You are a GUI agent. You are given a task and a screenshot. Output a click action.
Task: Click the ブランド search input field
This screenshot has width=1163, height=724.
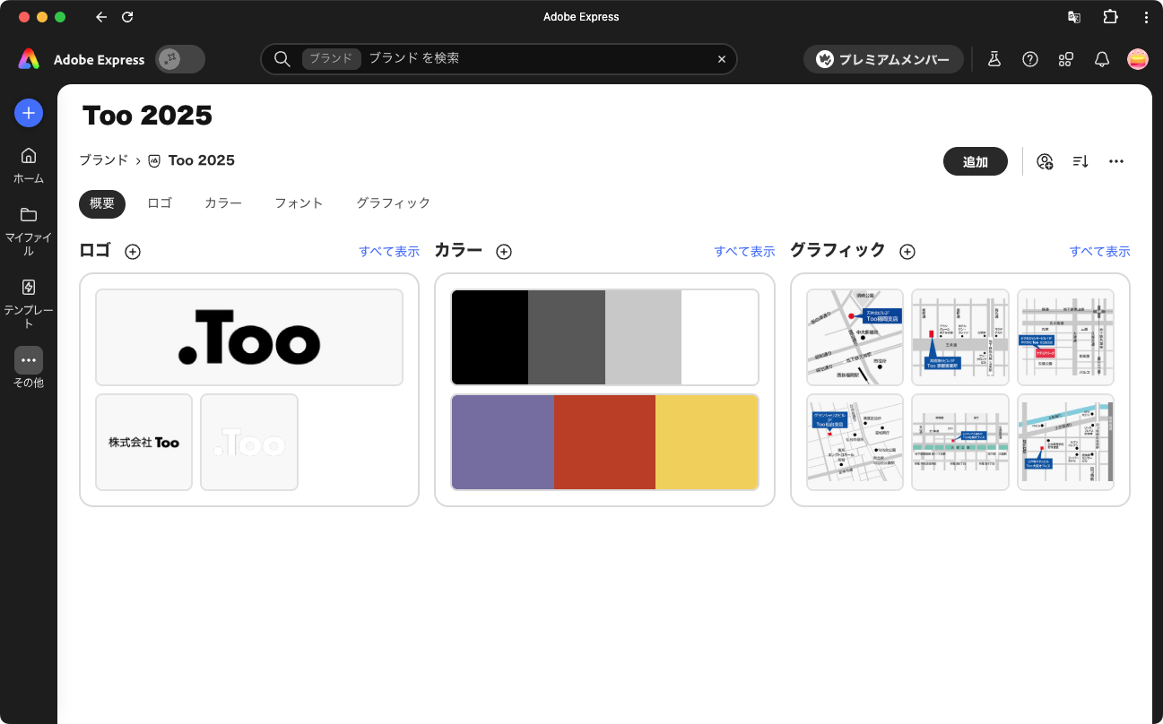pos(538,59)
